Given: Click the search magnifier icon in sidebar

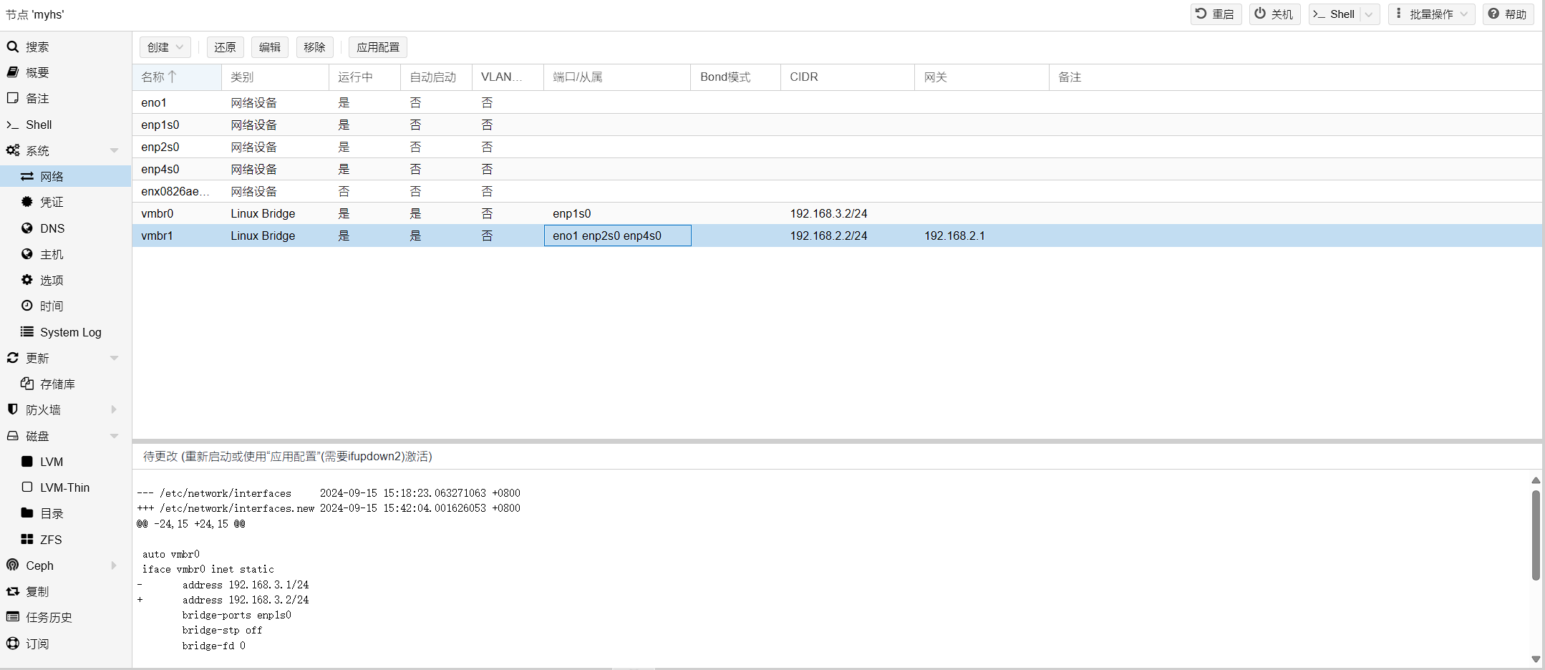Looking at the screenshot, I should (12, 47).
